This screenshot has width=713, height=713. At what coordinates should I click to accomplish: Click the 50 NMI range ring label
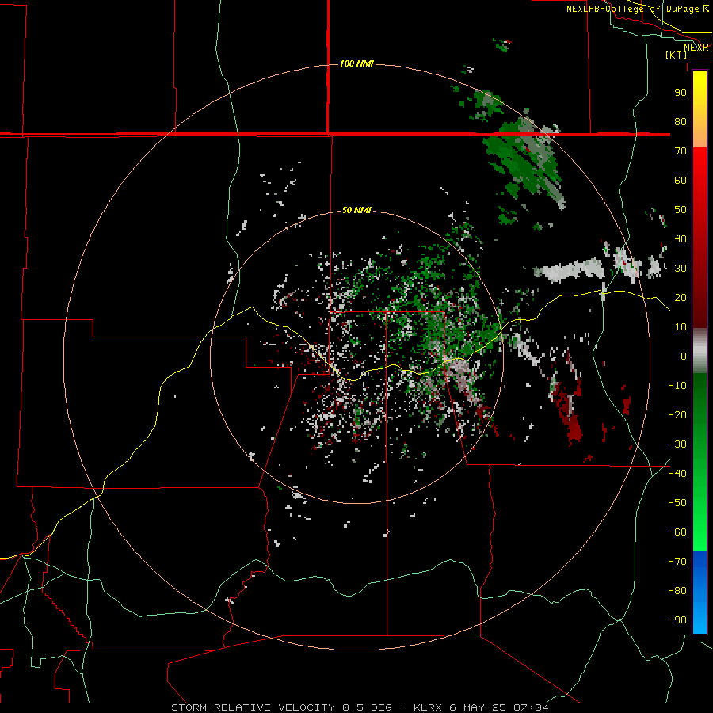tap(356, 210)
